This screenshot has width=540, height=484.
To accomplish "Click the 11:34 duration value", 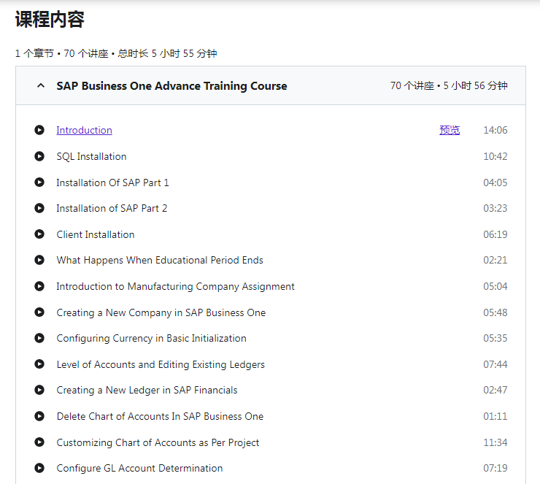I will pyautogui.click(x=495, y=442).
